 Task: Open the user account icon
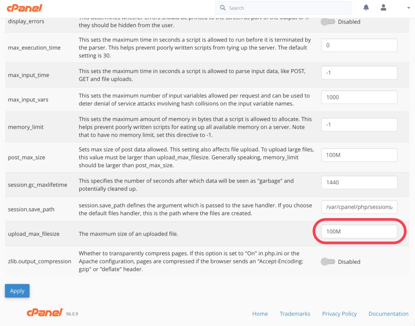(x=383, y=8)
